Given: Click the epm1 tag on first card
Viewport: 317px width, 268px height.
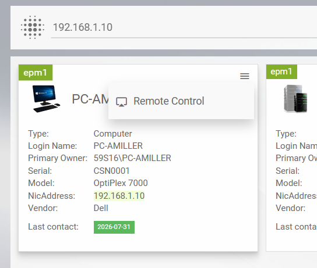Looking at the screenshot, I should [36, 73].
